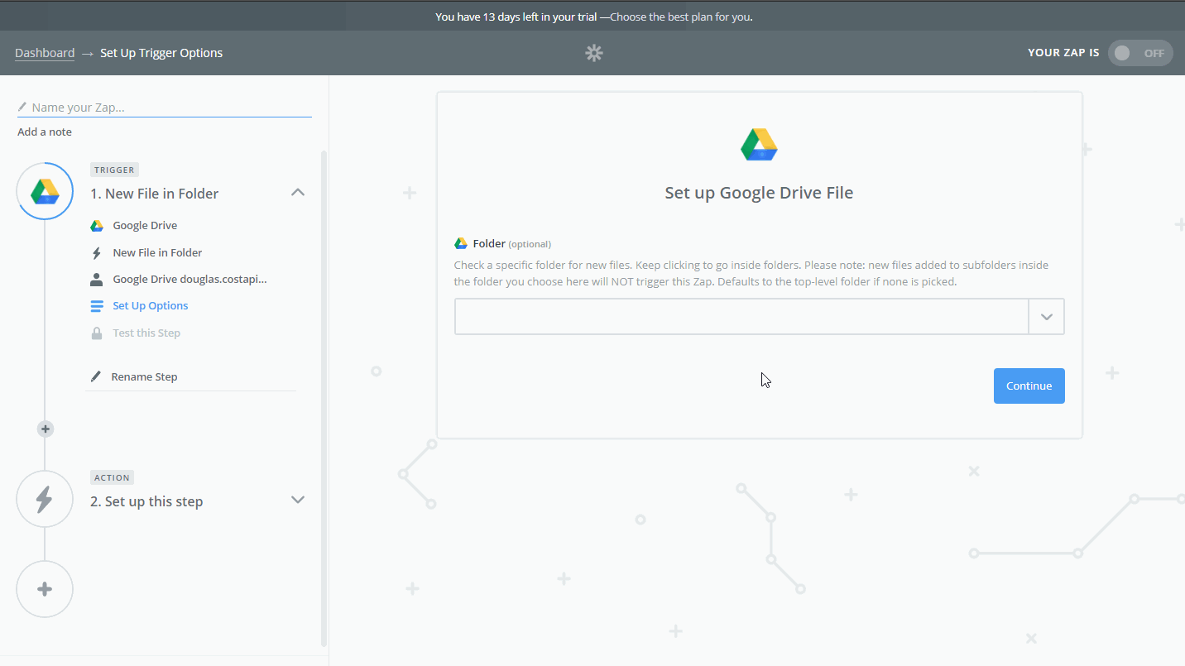Click the person account icon in sidebar

[x=97, y=280]
